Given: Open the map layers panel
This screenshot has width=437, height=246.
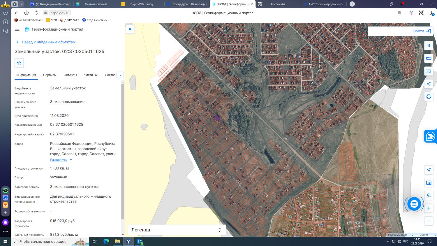Looking at the screenshot, I should click(x=429, y=45).
